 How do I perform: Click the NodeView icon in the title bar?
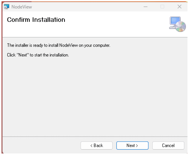point(7,7)
